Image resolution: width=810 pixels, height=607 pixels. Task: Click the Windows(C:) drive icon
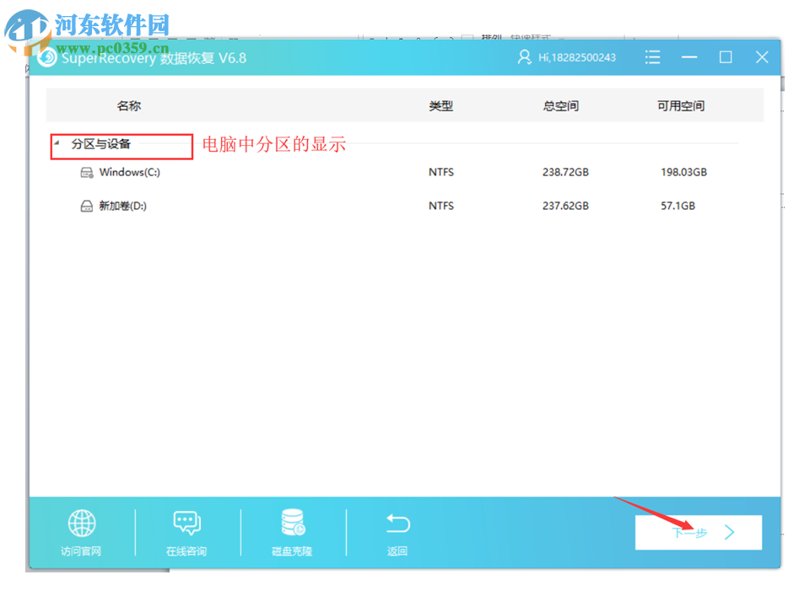[86, 172]
